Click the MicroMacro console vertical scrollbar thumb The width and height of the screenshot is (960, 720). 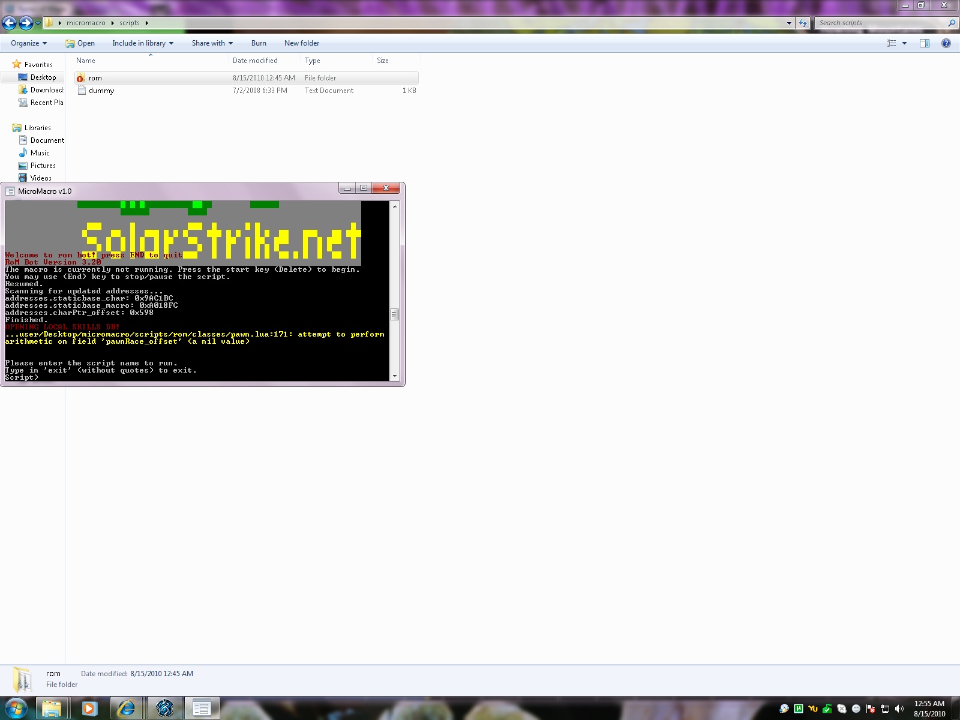point(394,314)
